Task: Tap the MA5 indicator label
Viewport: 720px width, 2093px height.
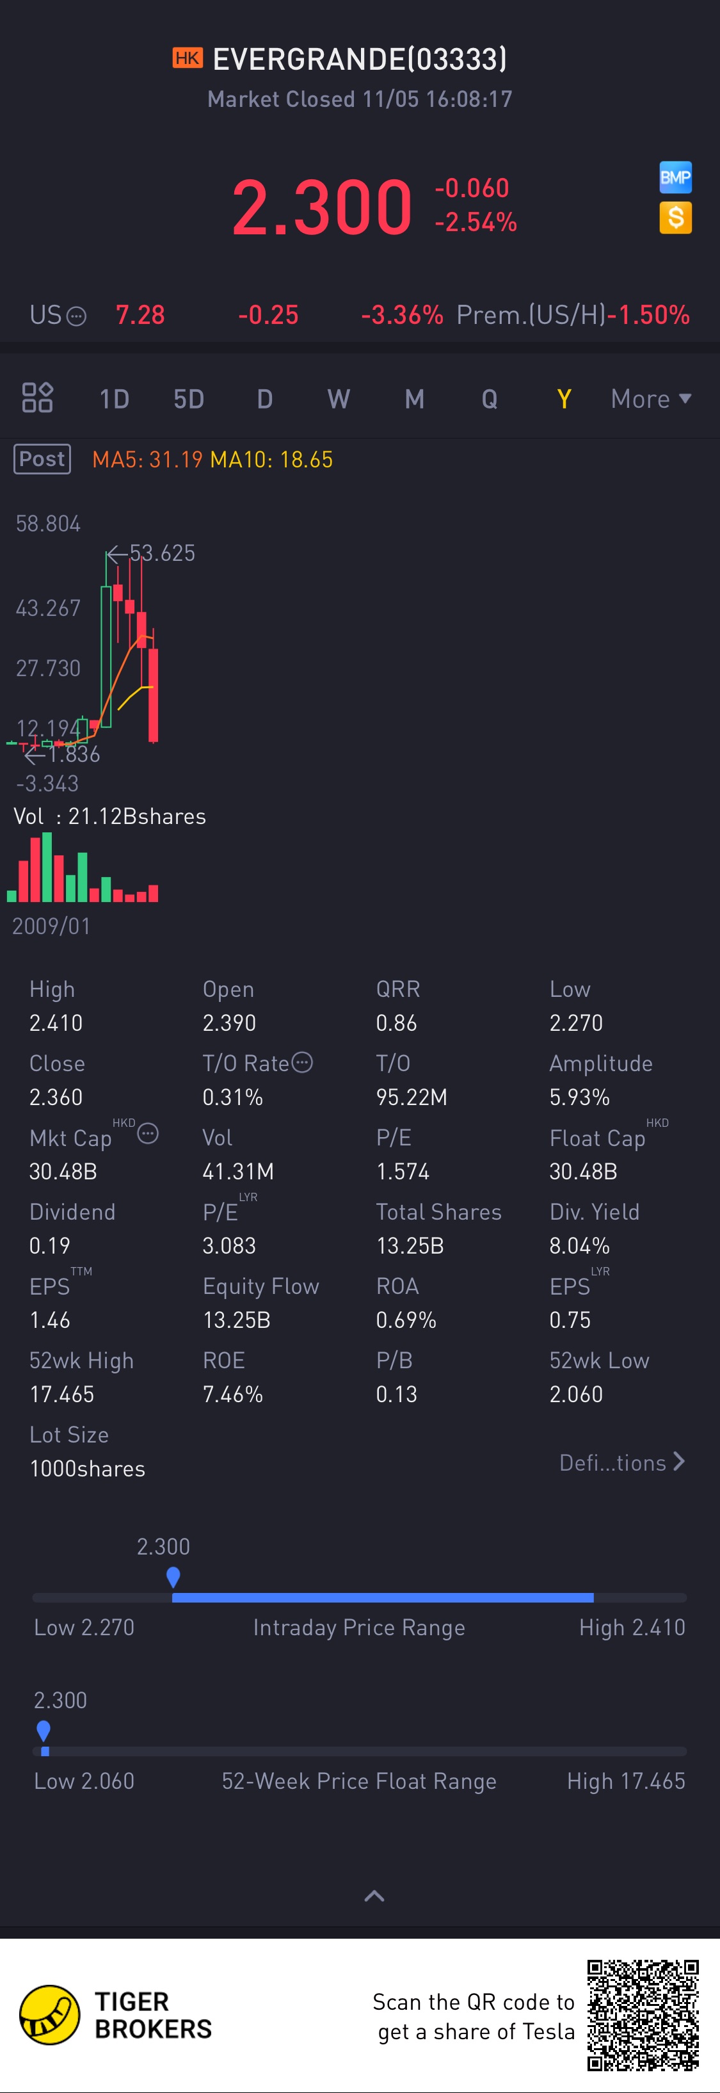Action: [x=147, y=460]
